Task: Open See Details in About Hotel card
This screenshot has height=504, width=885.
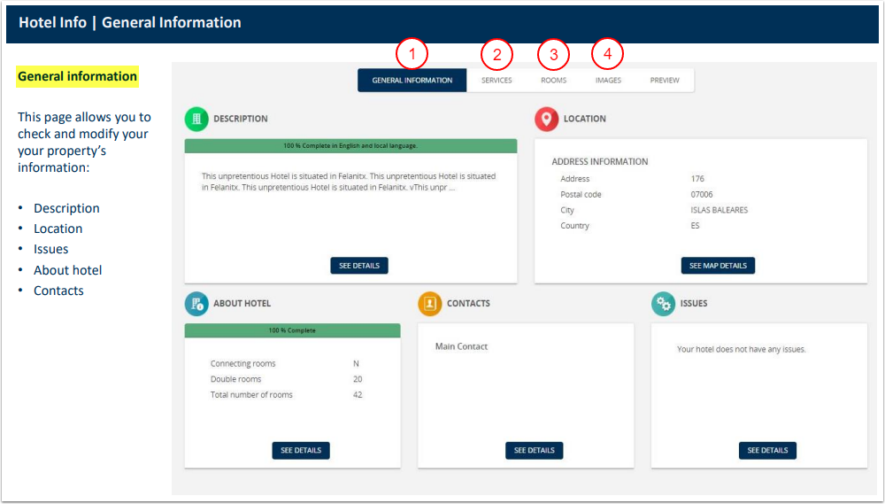Action: (301, 451)
